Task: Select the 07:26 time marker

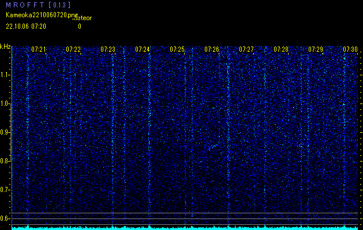Action: tap(212, 49)
